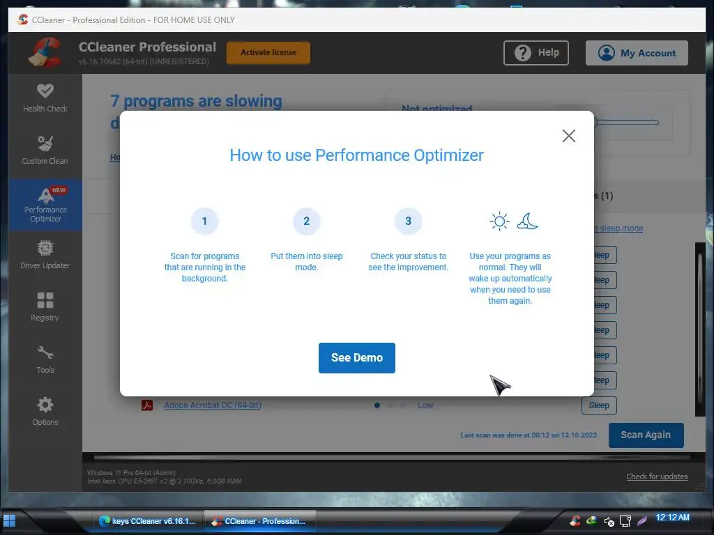This screenshot has width=714, height=535.
Task: Click the version v6.16.10662 text
Action: (x=144, y=61)
